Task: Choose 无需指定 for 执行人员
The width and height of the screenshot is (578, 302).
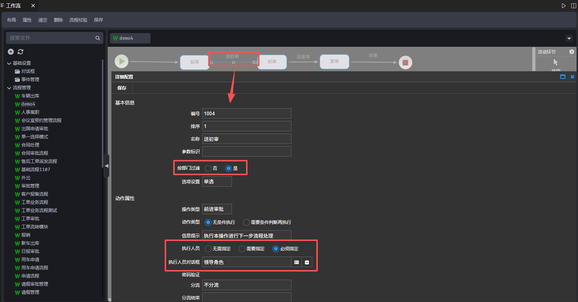Action: (208, 248)
